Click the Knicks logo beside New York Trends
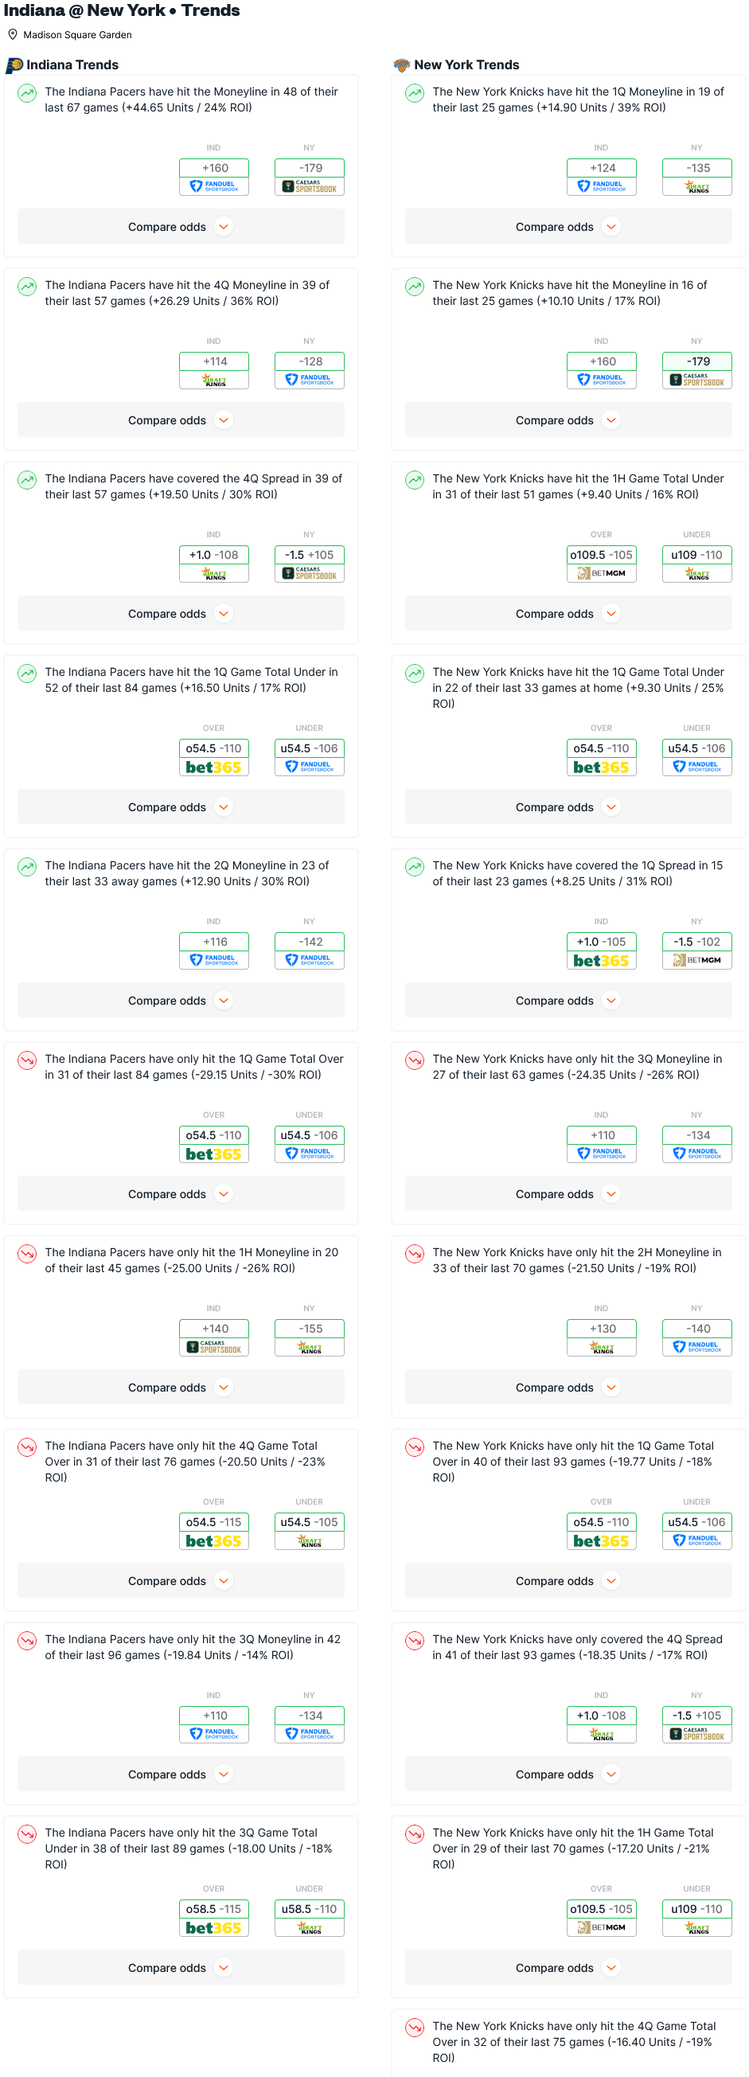The height and width of the screenshot is (2077, 749). pyautogui.click(x=401, y=65)
